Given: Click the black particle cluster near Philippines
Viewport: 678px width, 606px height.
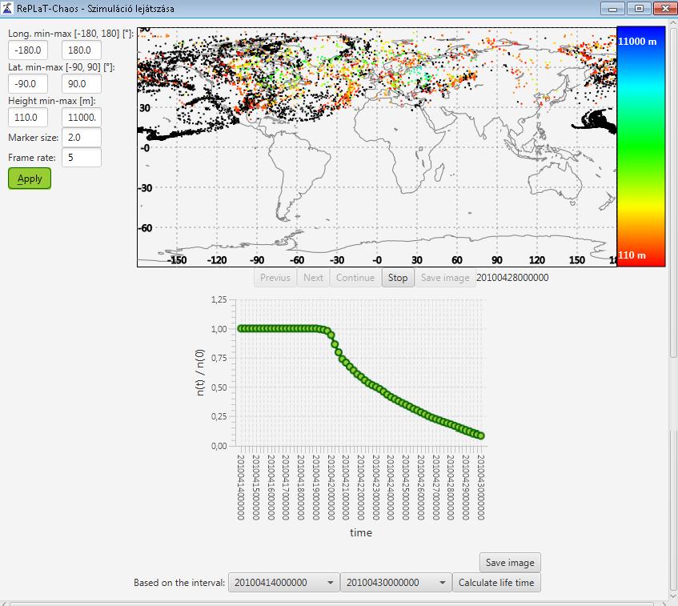Looking at the screenshot, I should [596, 121].
